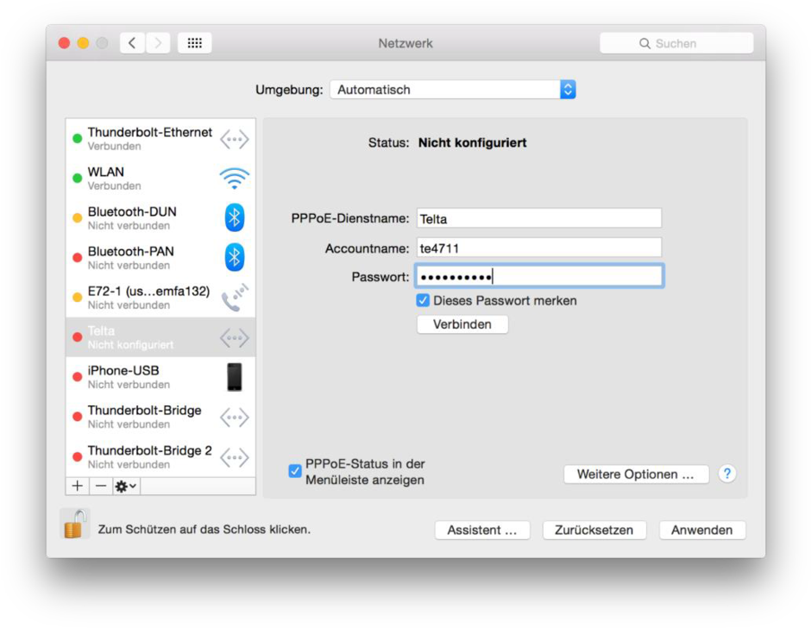Click 'Zum Schützen auf das Schloss klicken.' text
Image resolution: width=811 pixels, height=628 pixels.
204,530
